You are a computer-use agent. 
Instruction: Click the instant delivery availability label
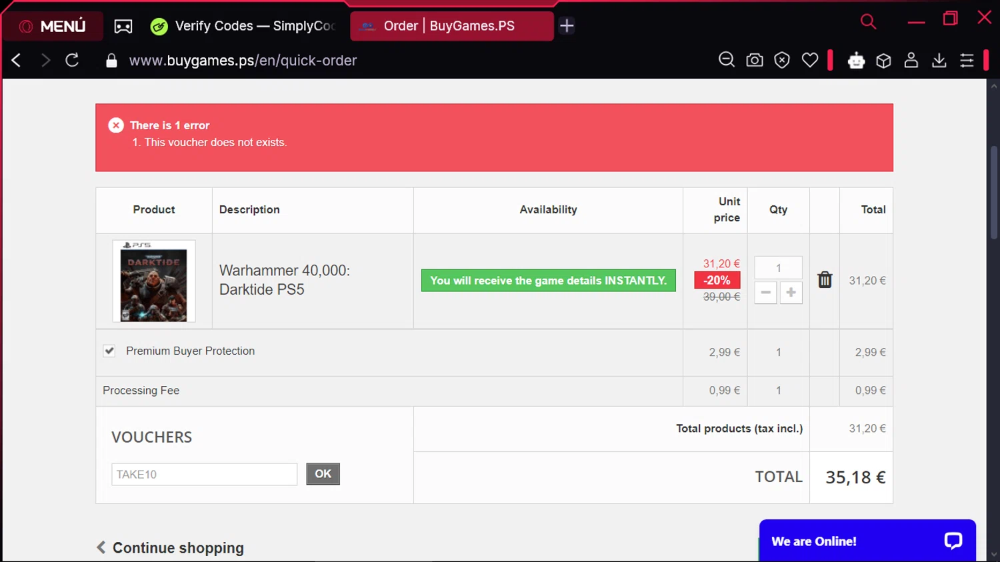[x=549, y=281]
